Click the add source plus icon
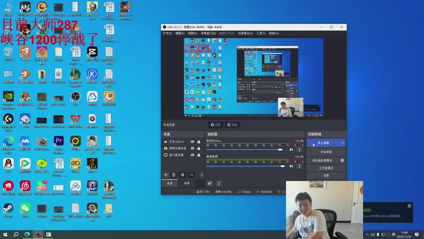Image resolution: width=424 pixels, height=239 pixels. click(166, 175)
